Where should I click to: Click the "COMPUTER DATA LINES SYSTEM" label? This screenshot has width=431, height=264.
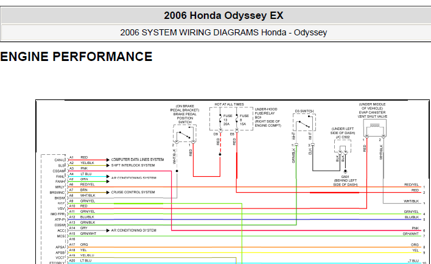138,160
